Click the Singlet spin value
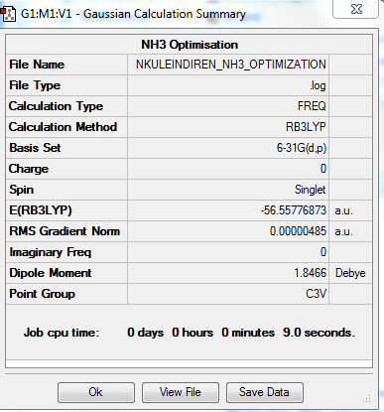The image size is (384, 412). click(x=311, y=190)
